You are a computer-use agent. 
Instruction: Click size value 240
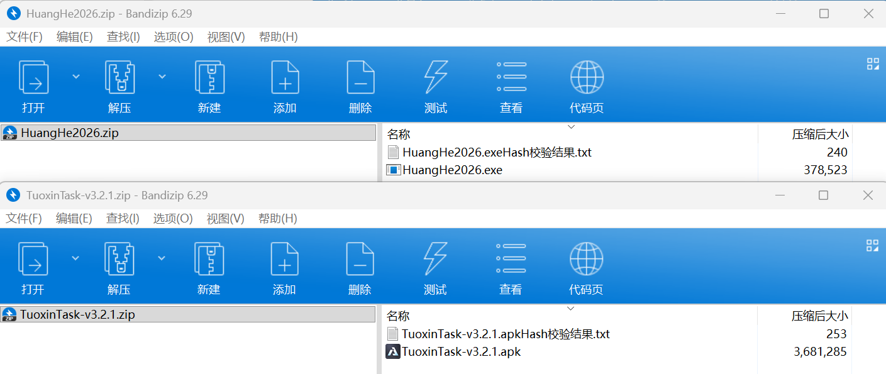click(x=837, y=152)
